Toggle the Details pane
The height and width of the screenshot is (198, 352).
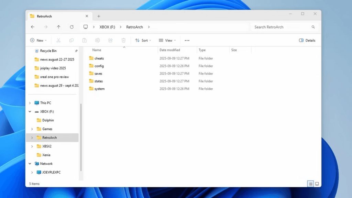point(307,40)
